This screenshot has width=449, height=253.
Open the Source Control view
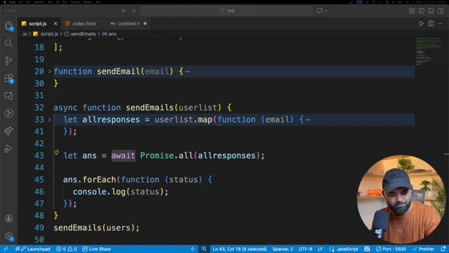coord(9,61)
